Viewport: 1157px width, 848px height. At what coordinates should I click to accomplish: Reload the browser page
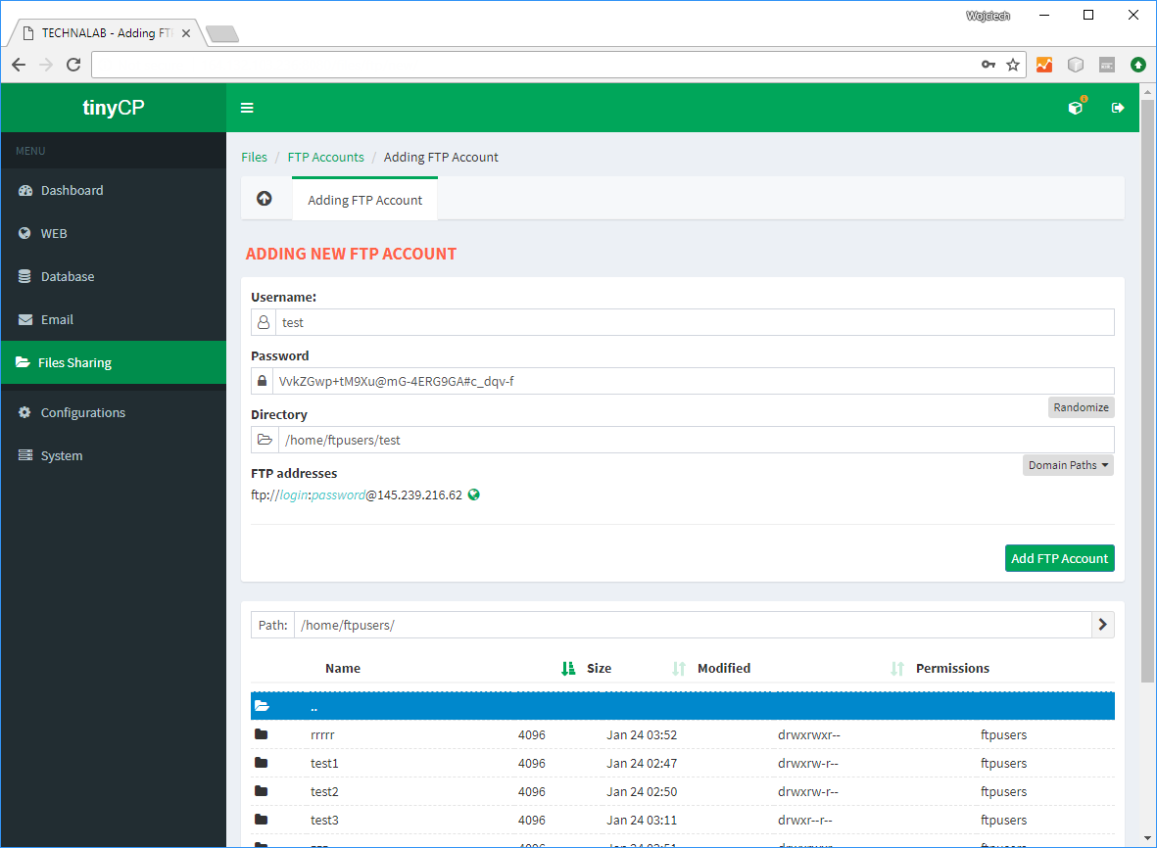coord(73,65)
